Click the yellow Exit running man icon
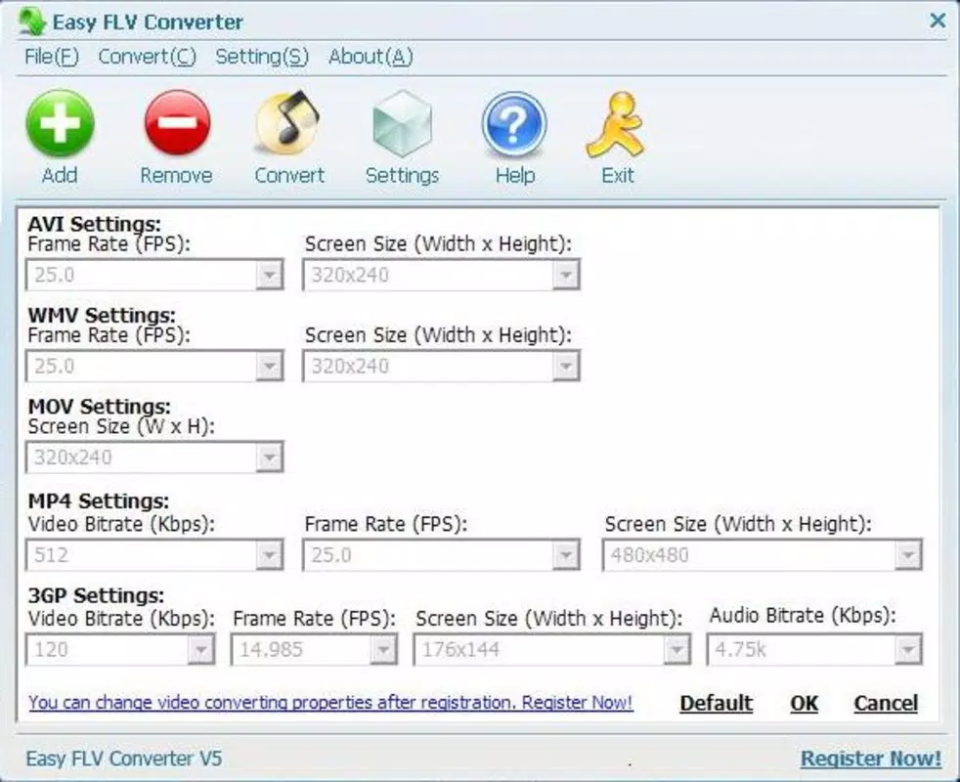960x782 pixels. (616, 125)
